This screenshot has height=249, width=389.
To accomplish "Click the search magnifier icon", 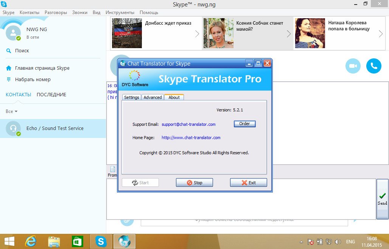I will point(9,51).
